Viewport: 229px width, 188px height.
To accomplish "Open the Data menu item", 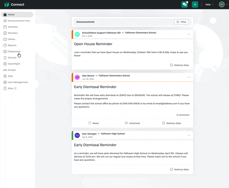I will pos(10,76).
